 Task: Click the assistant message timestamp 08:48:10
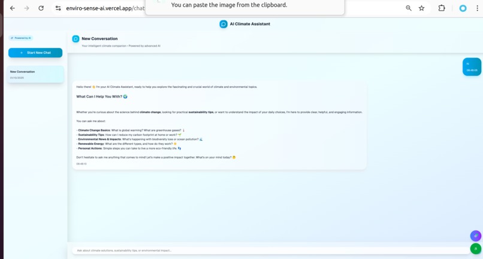(x=81, y=164)
